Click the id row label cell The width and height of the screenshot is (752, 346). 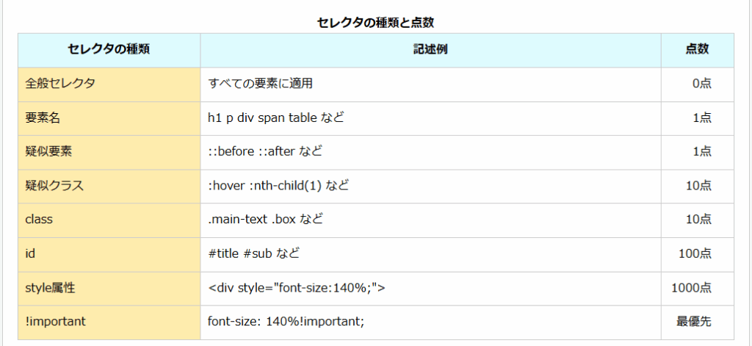point(109,255)
